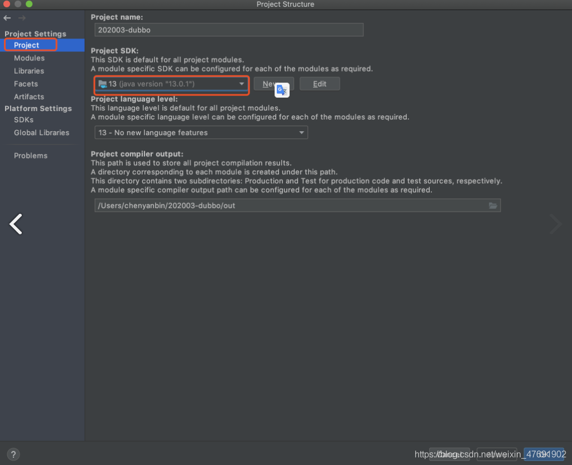Click the Google Translate overlay icon
This screenshot has height=465, width=572.
tap(282, 90)
